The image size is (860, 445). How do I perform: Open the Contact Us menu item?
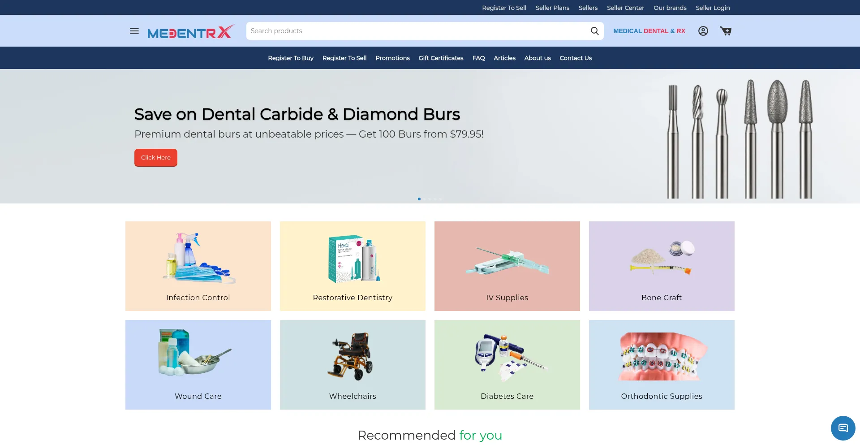pos(576,58)
